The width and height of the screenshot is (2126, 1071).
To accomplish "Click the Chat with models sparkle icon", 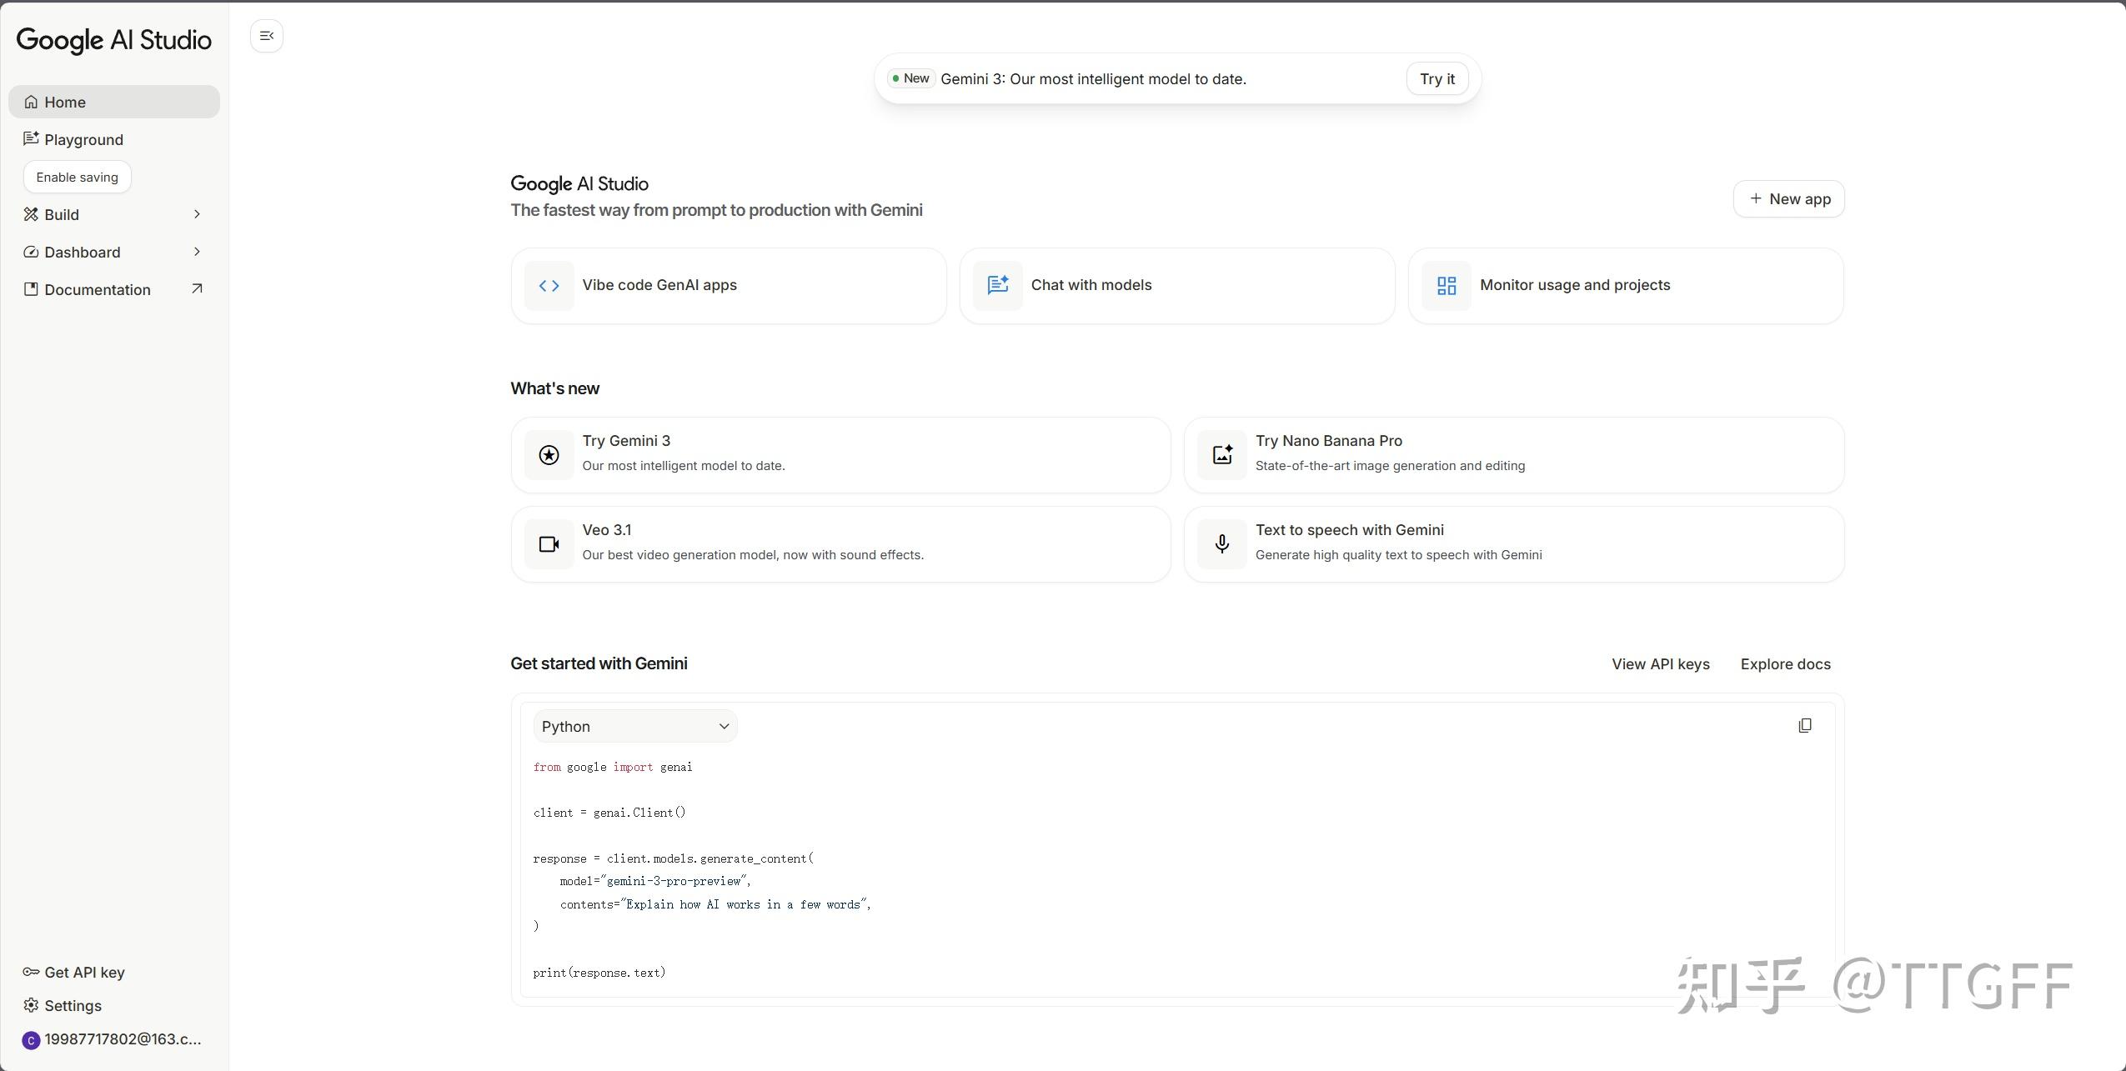I will [x=997, y=286].
